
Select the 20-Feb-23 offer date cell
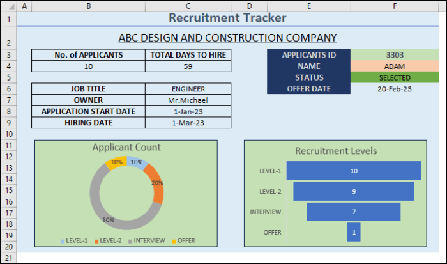[395, 89]
